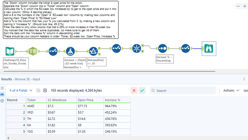Click the green checkmark apply button in Results
This screenshot has height=140, width=248.
click(142, 90)
